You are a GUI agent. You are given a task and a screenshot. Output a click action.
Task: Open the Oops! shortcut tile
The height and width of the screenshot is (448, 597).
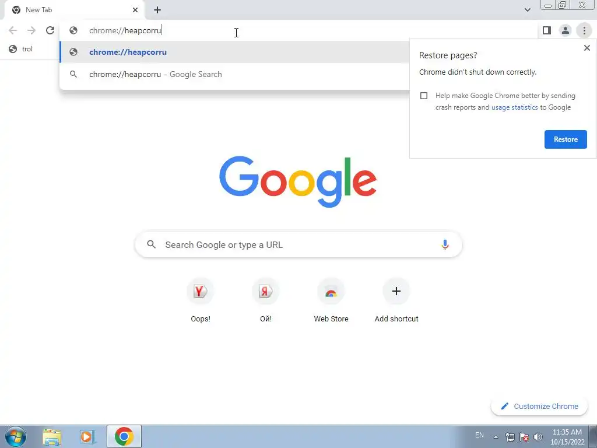point(201,300)
